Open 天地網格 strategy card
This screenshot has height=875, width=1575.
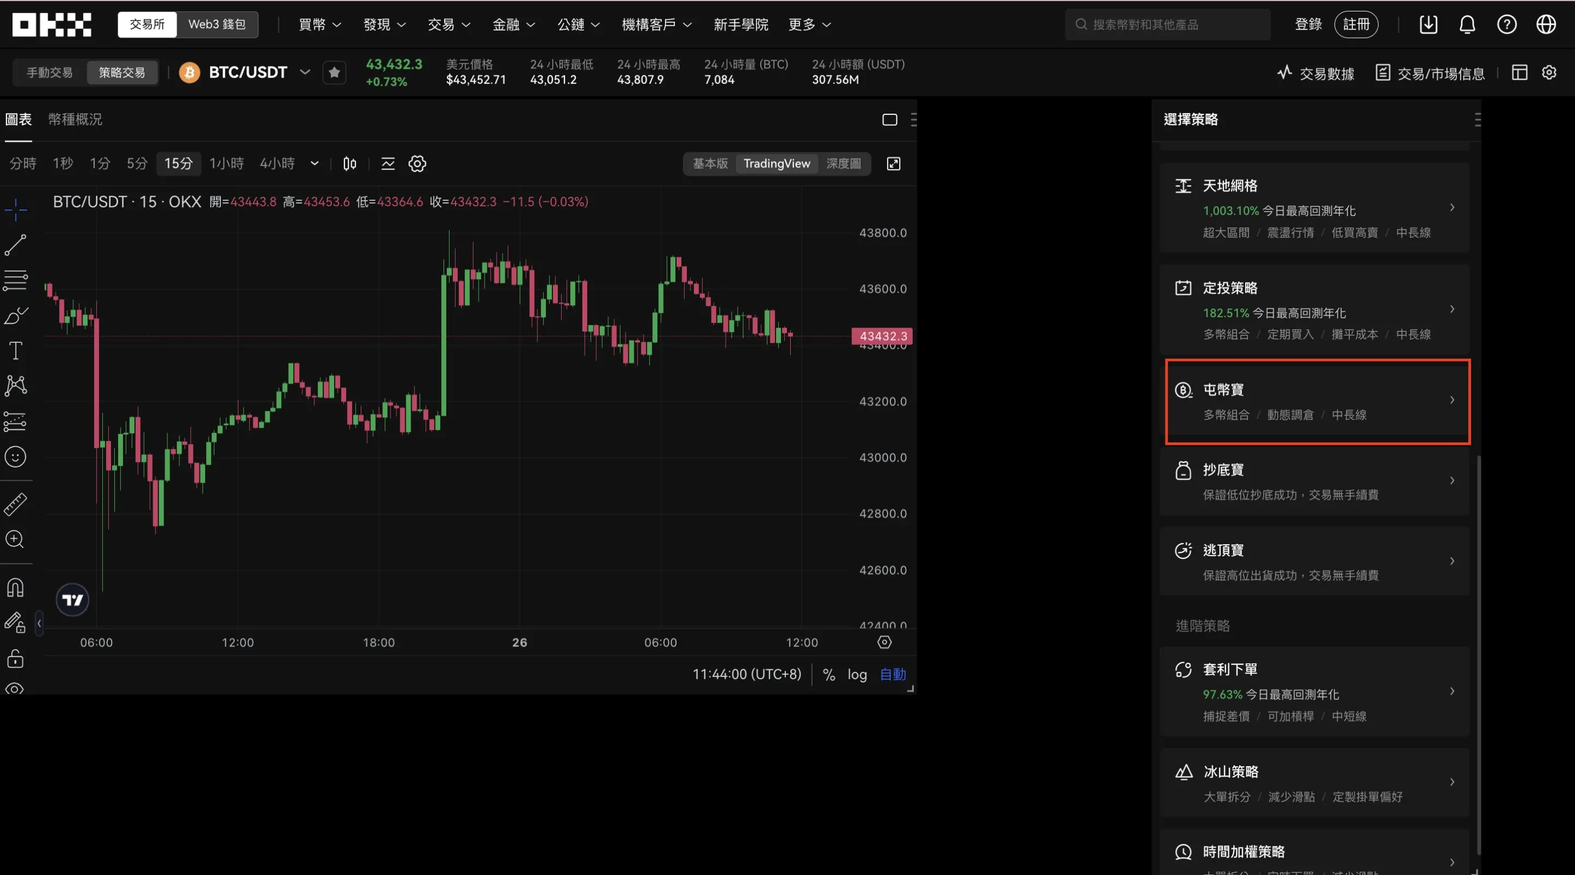pyautogui.click(x=1315, y=208)
